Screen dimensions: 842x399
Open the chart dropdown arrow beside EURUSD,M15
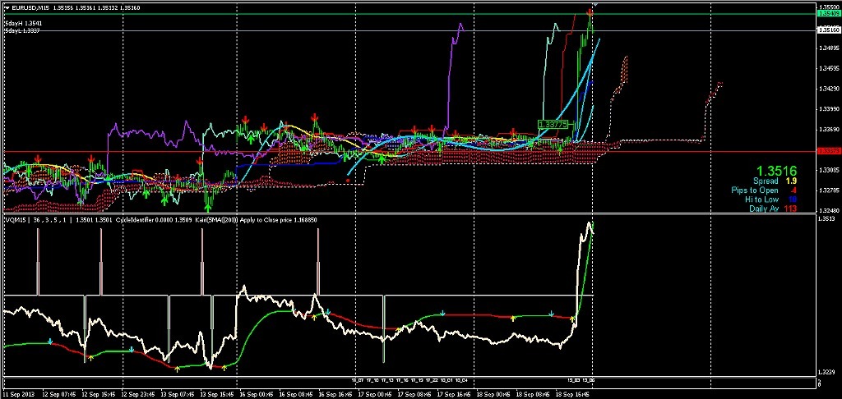point(6,8)
